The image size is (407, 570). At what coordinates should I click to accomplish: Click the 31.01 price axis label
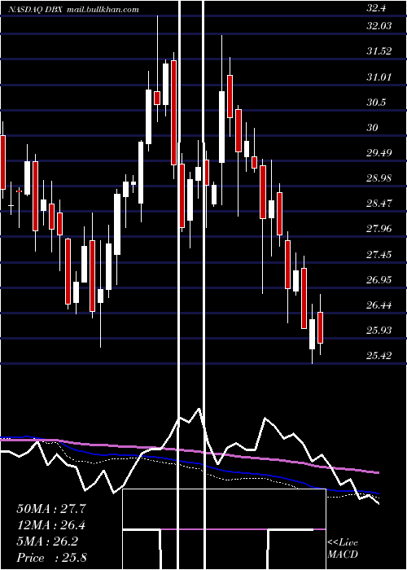379,77
